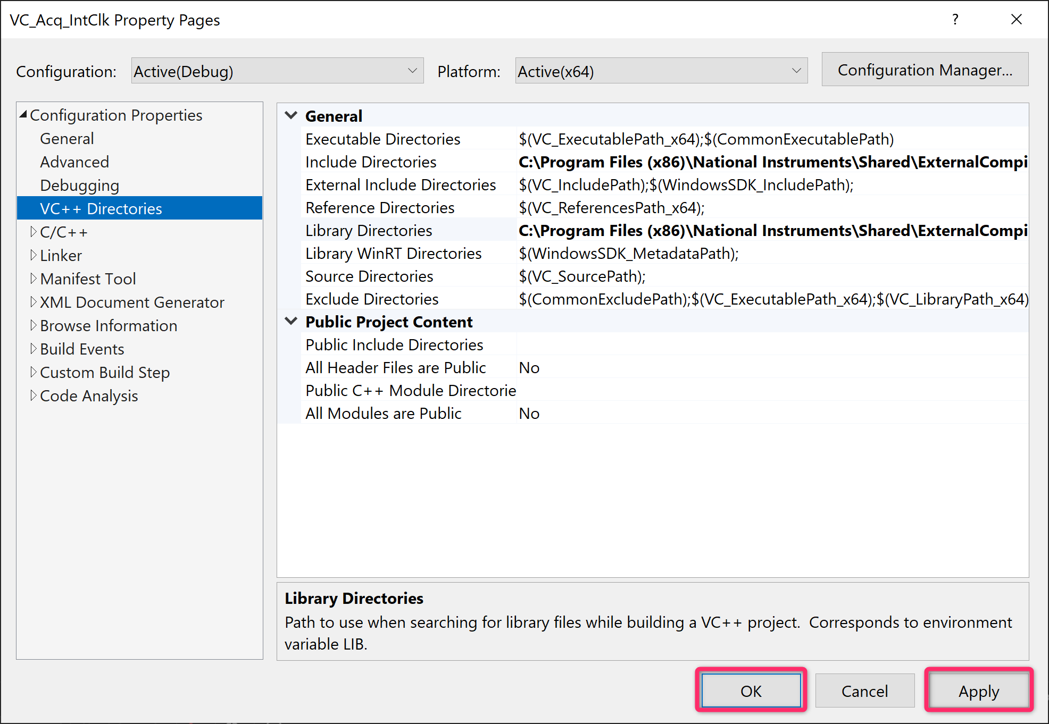Collapse the Public Project Content group
Screen dimensions: 1049x724
click(291, 321)
